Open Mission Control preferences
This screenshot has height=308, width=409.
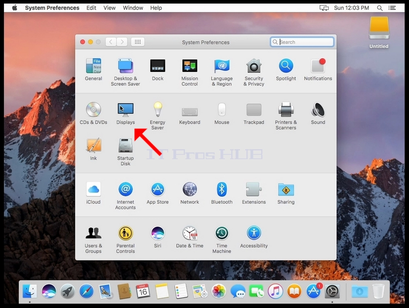[x=190, y=66]
